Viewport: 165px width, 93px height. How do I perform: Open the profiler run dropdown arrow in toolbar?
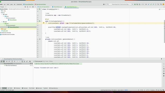(x=141, y=4)
